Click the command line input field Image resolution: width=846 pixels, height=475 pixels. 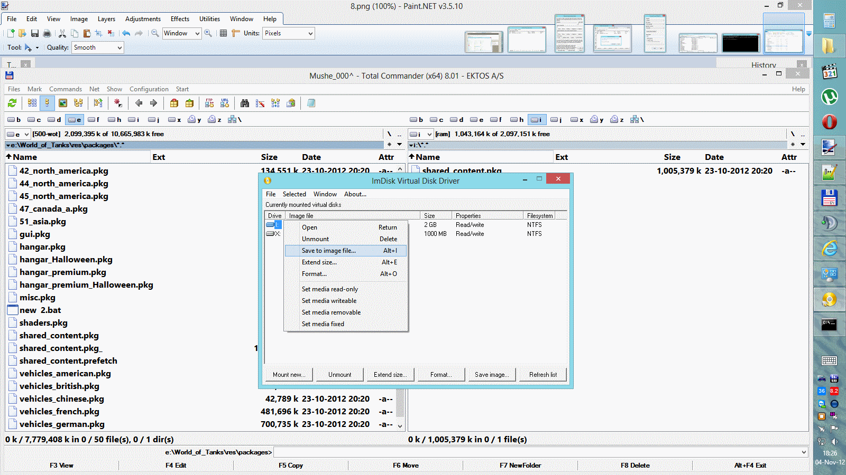(x=541, y=452)
